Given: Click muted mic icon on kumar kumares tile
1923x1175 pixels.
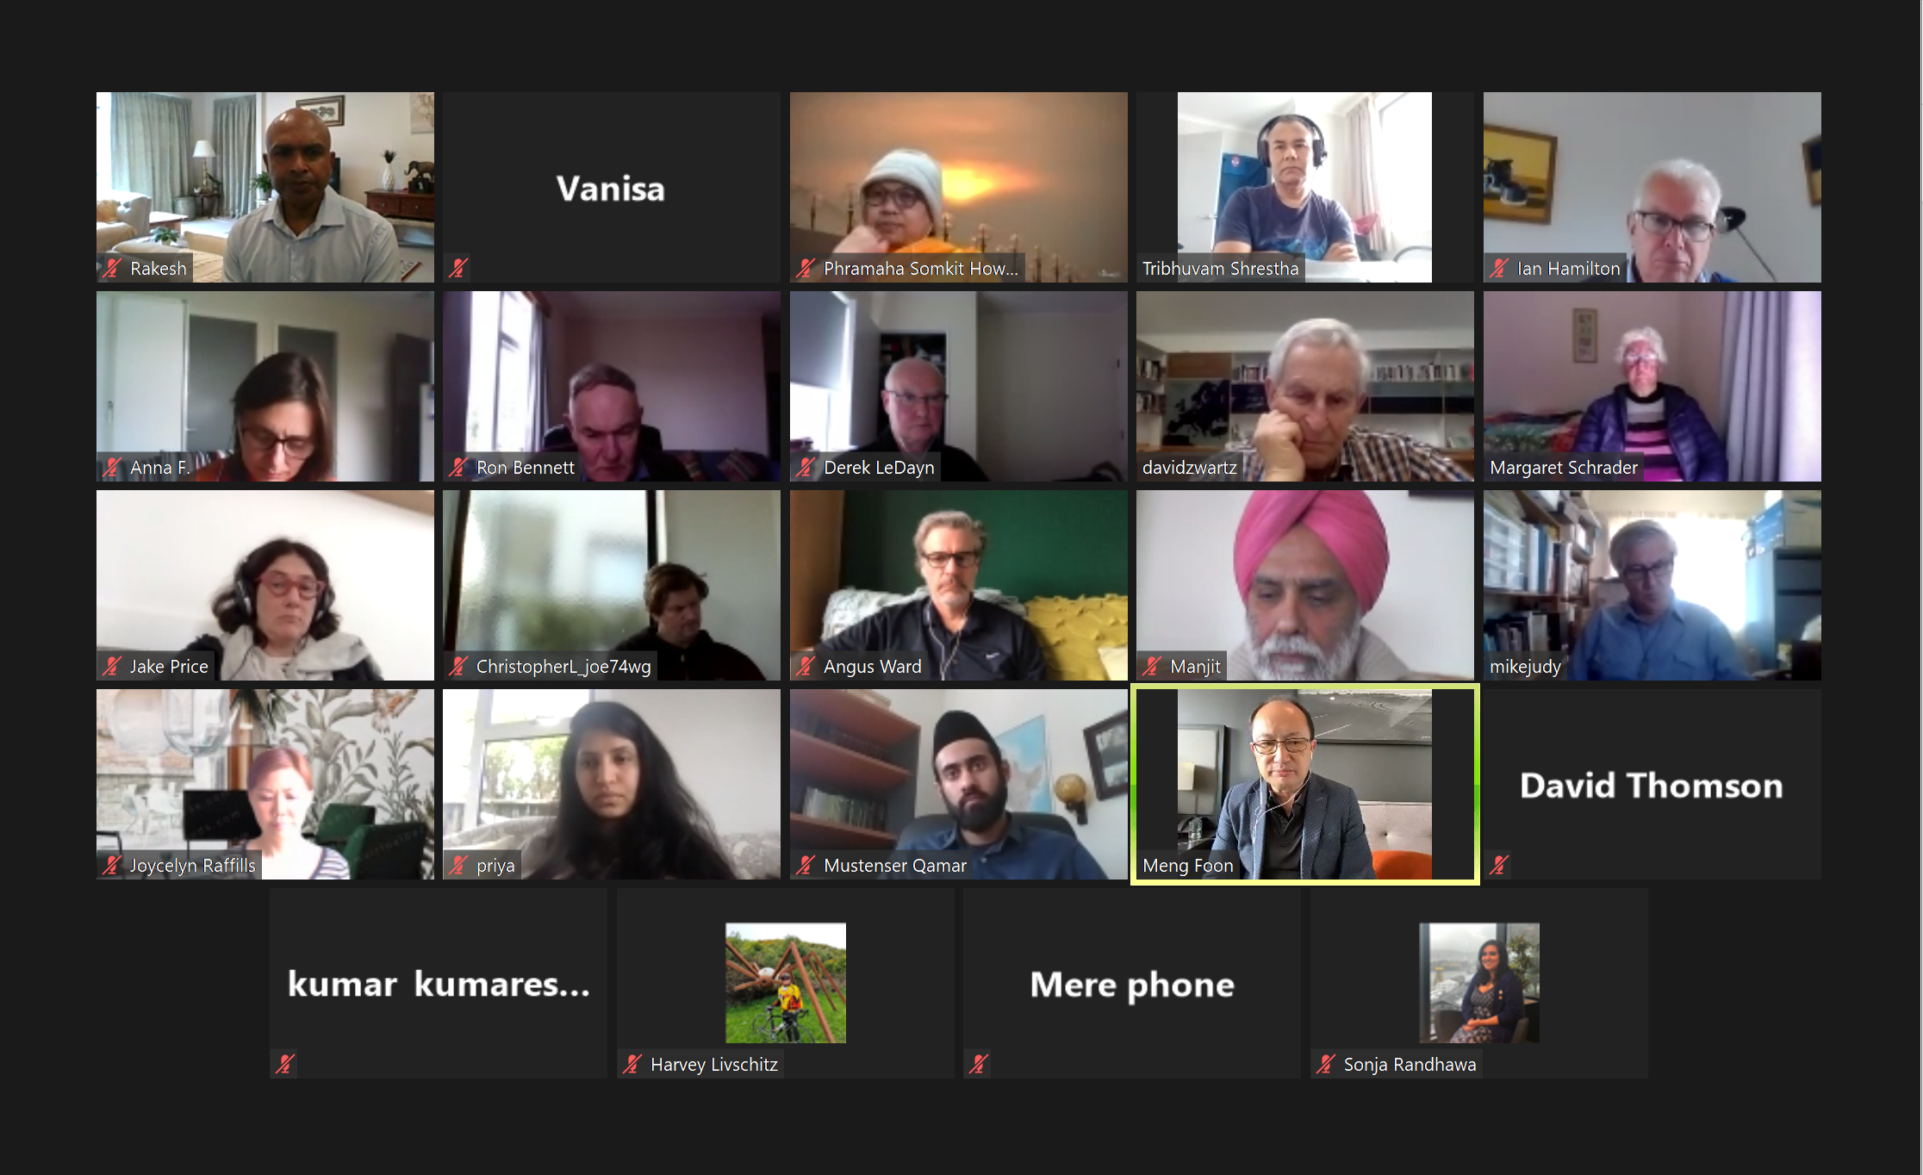Looking at the screenshot, I should [x=285, y=1064].
